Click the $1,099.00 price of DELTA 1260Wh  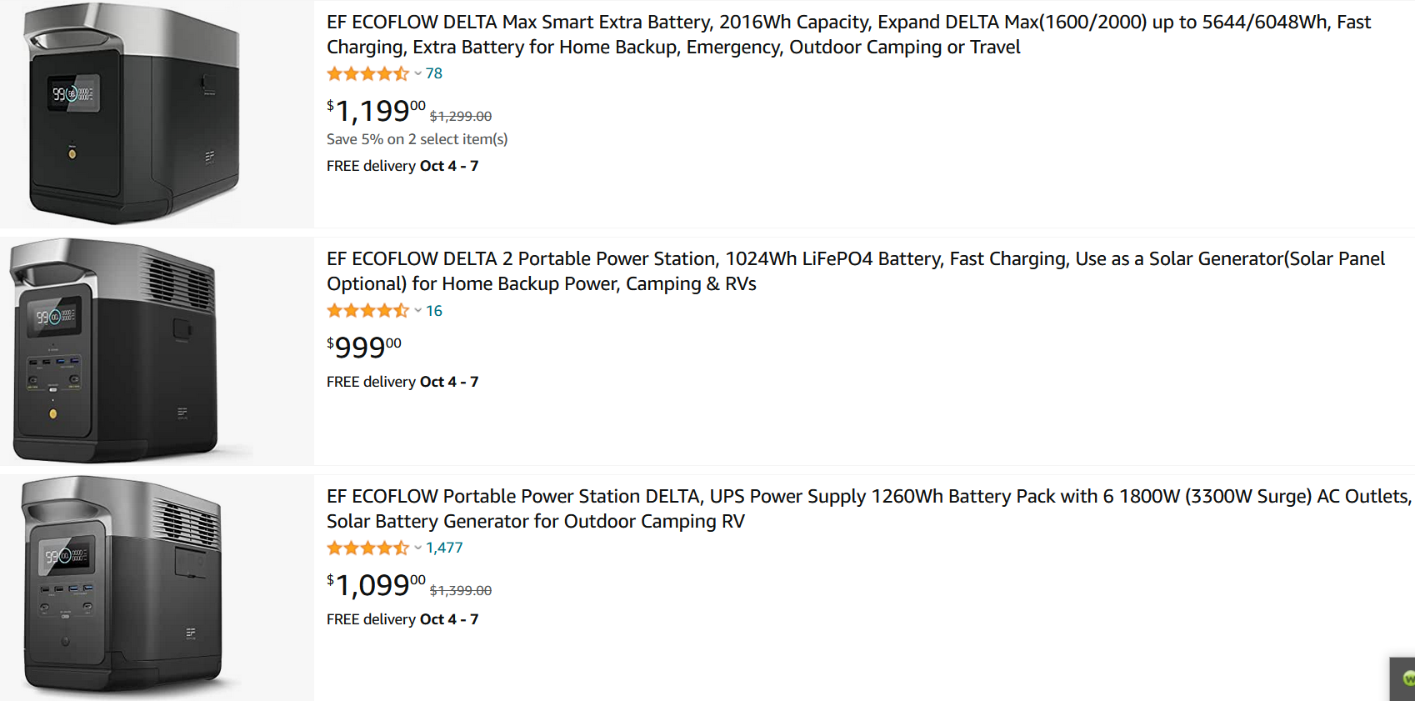376,584
